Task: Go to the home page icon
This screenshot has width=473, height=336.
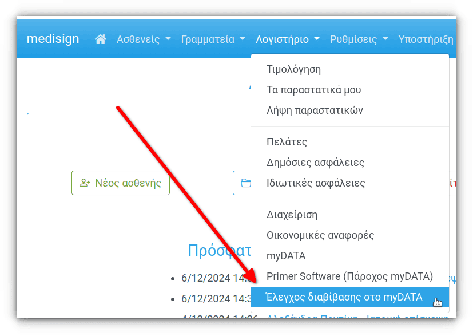Action: pyautogui.click(x=101, y=39)
